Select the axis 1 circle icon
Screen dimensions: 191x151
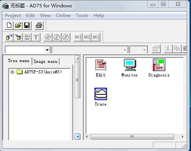point(48,37)
